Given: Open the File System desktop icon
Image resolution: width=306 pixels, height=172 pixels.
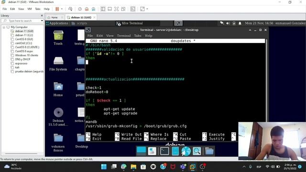Looking at the screenshot, I should [x=58, y=64].
